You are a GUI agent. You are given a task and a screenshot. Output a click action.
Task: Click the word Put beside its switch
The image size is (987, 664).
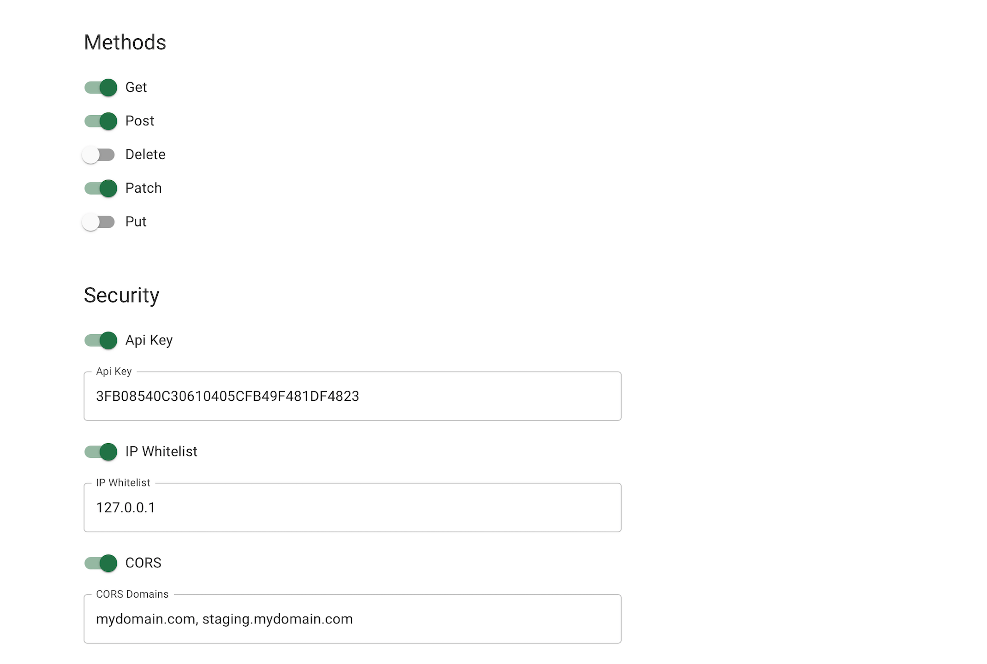click(x=136, y=222)
